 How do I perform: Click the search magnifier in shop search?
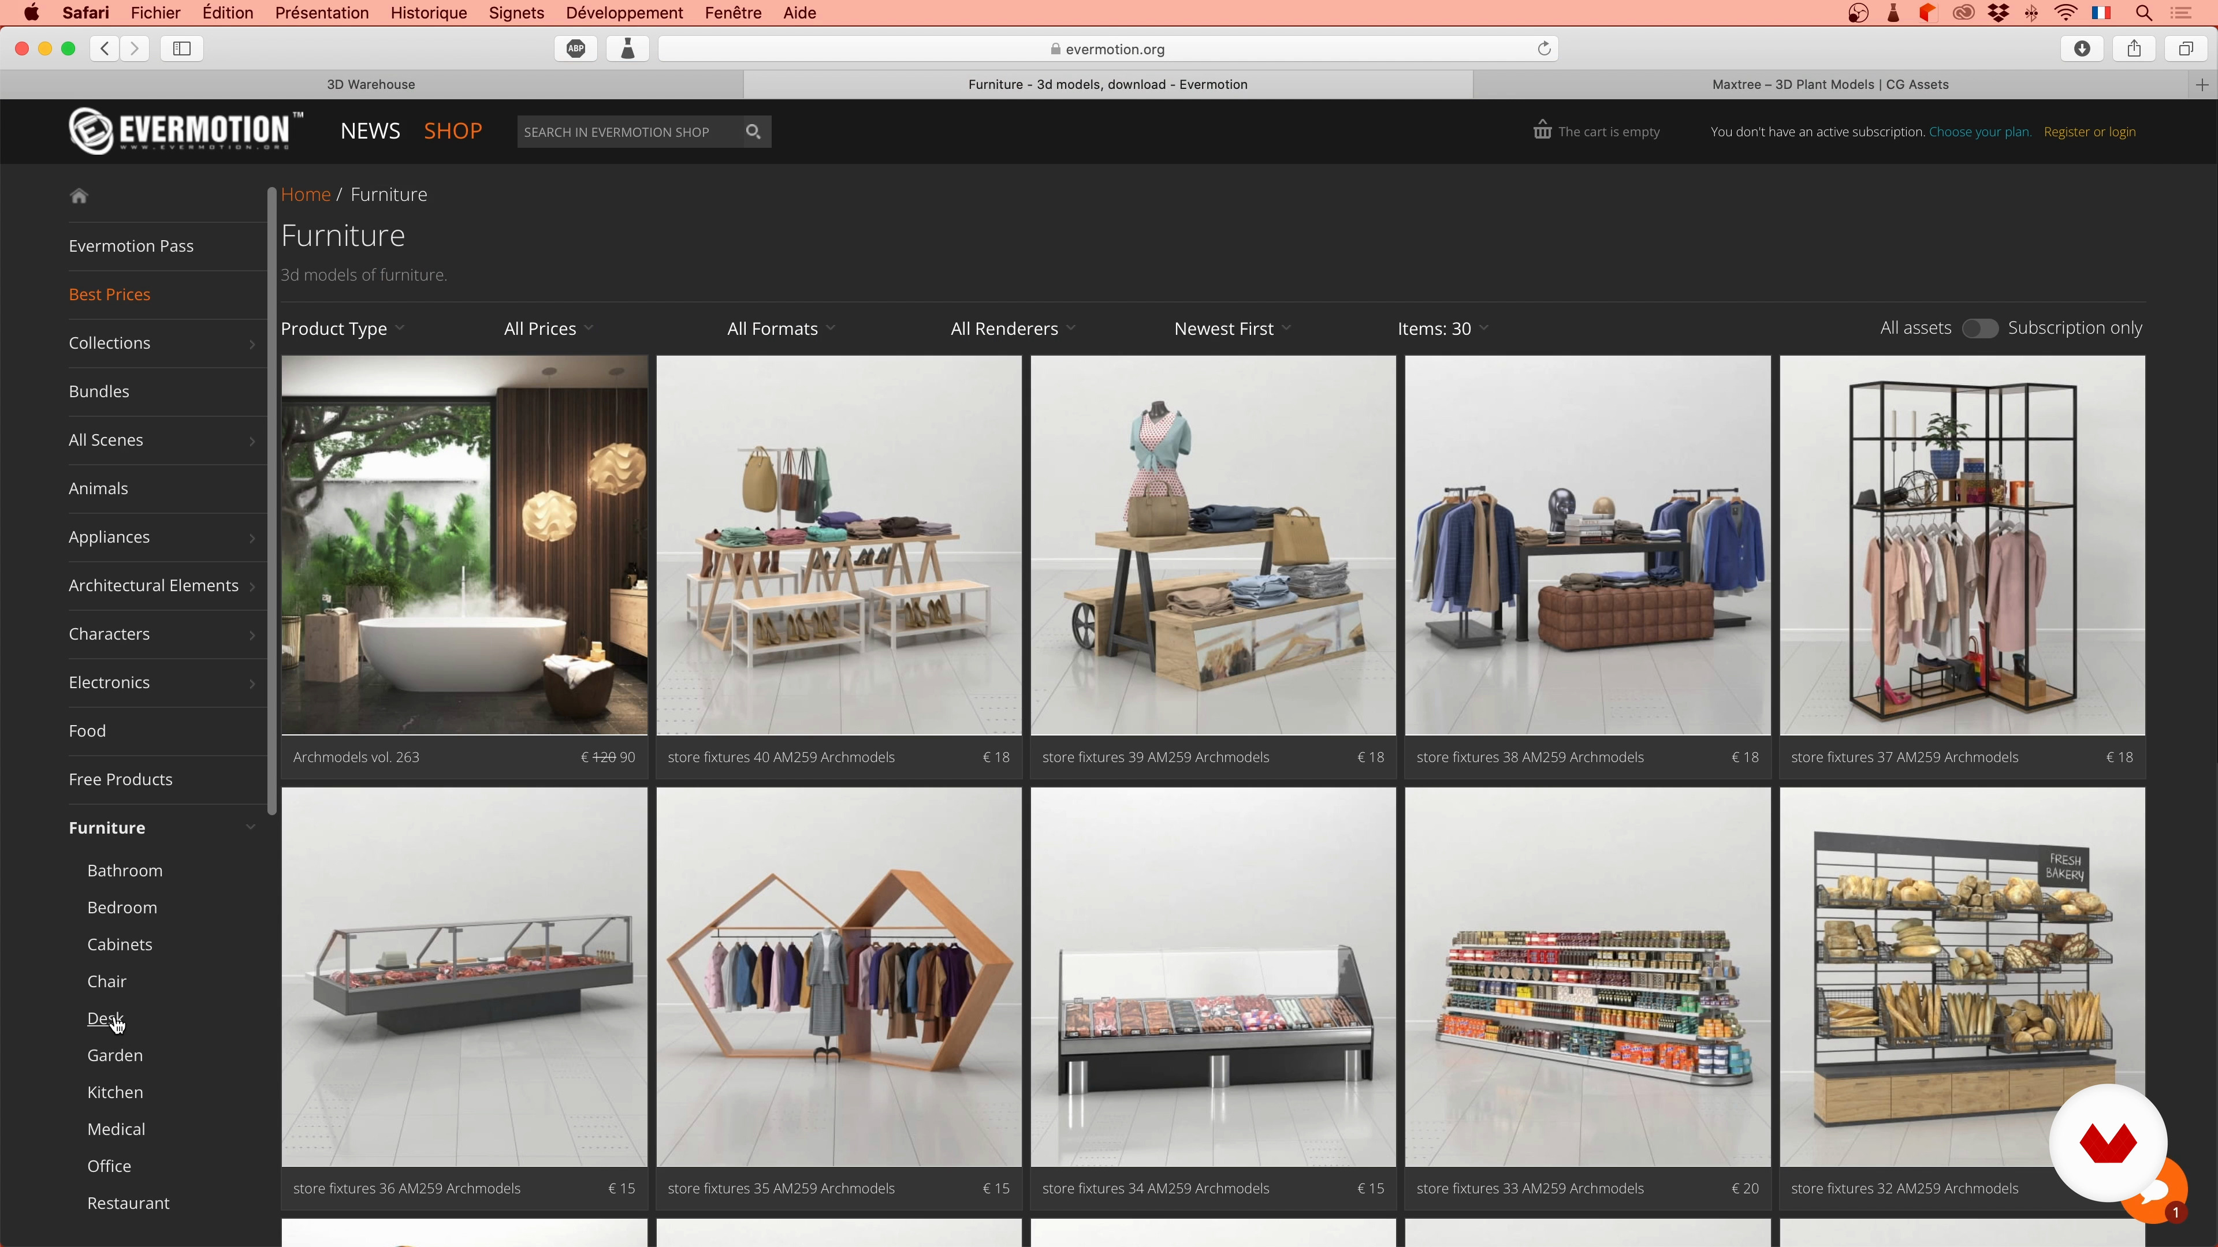tap(753, 132)
